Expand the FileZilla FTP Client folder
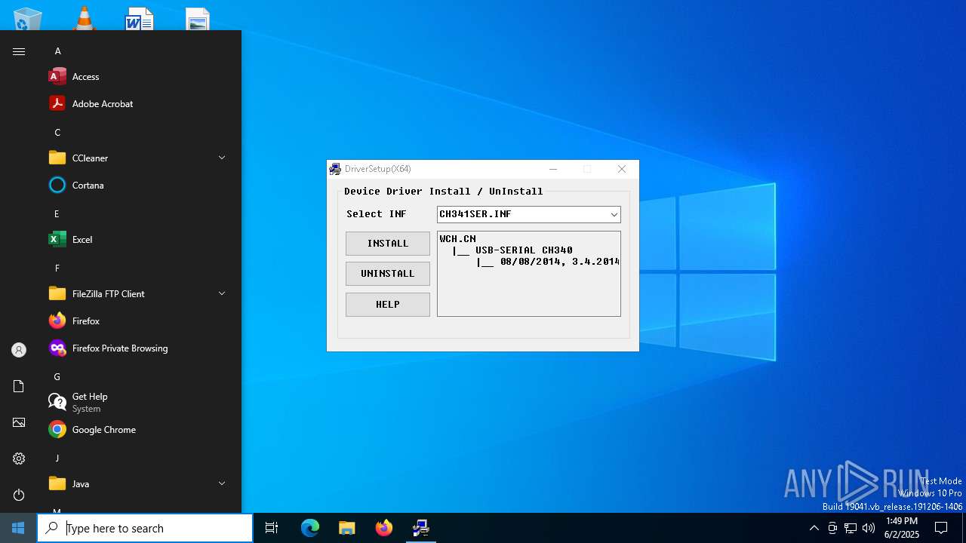Screen dimensions: 966x543 tap(136, 294)
